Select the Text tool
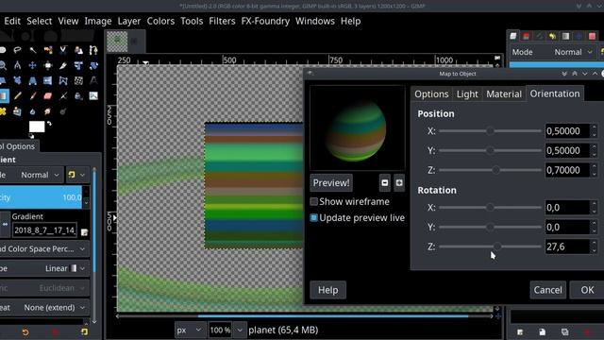 click(93, 80)
